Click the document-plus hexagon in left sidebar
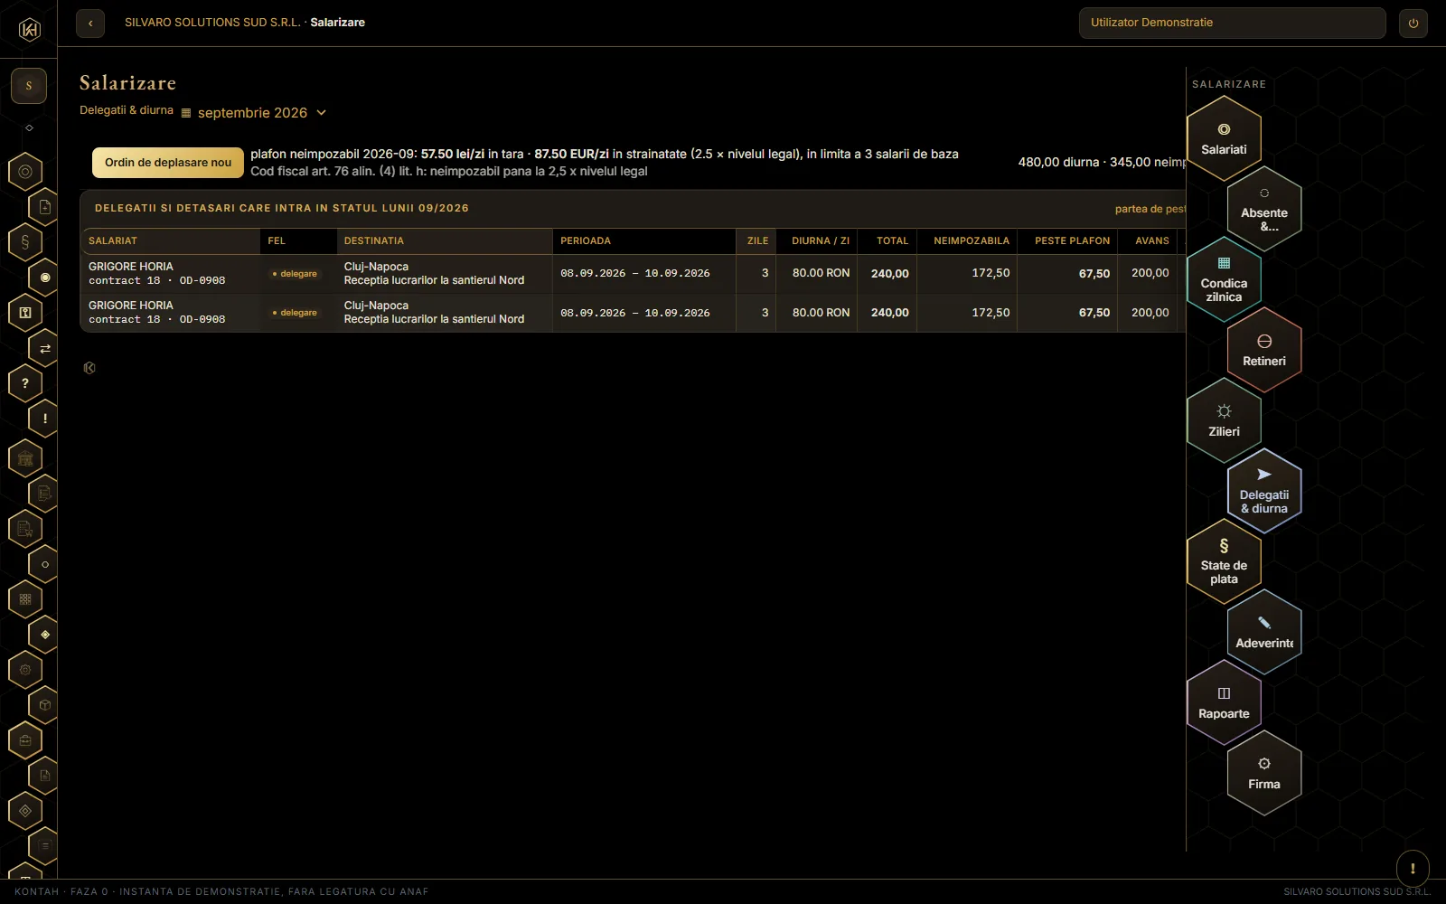Screen dimensions: 1446x904 [x=44, y=207]
